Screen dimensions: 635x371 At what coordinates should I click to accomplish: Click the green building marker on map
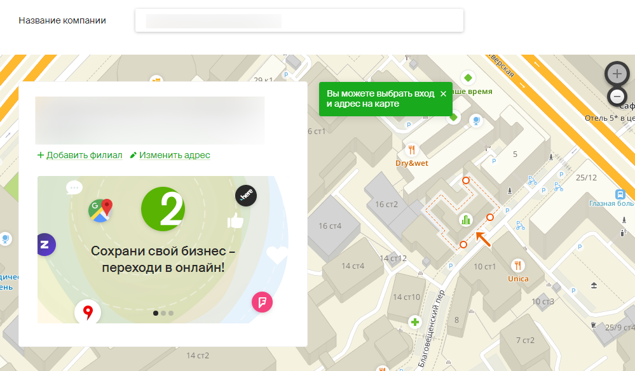(x=465, y=220)
